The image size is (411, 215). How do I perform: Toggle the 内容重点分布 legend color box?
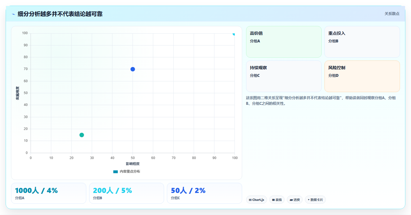tap(115, 171)
